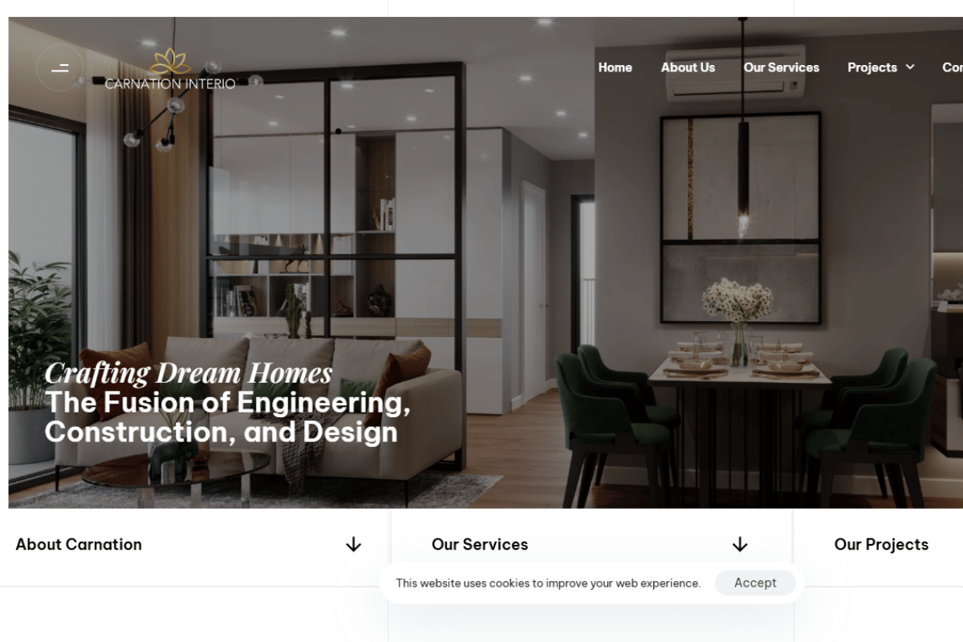Click the Carnation Interio logo text
The image size is (963, 642).
170,83
